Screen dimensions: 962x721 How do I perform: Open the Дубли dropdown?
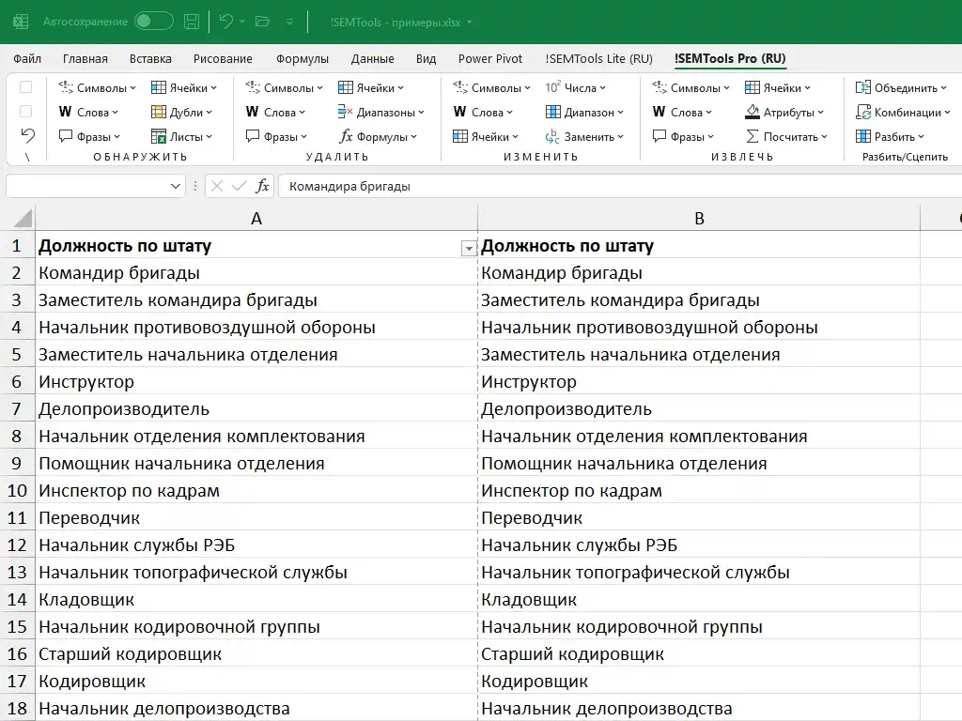coord(181,113)
